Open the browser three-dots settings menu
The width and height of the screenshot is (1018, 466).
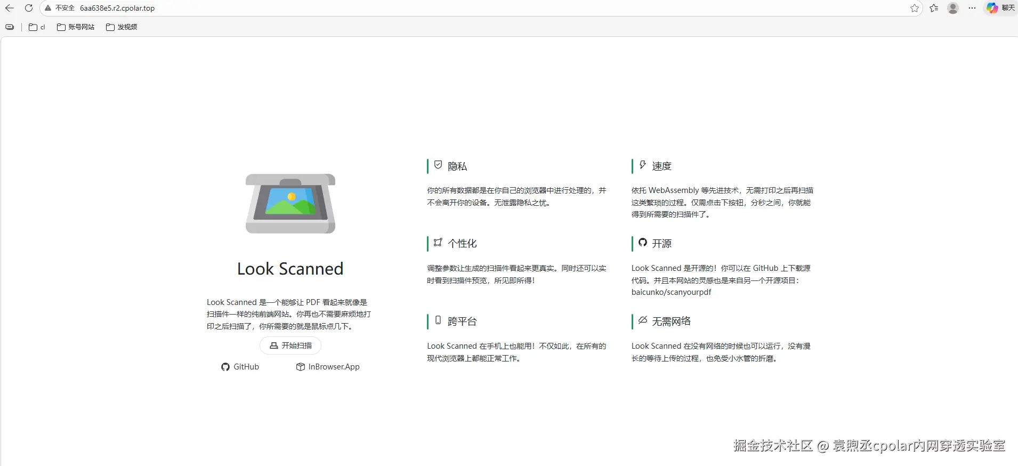(x=972, y=8)
